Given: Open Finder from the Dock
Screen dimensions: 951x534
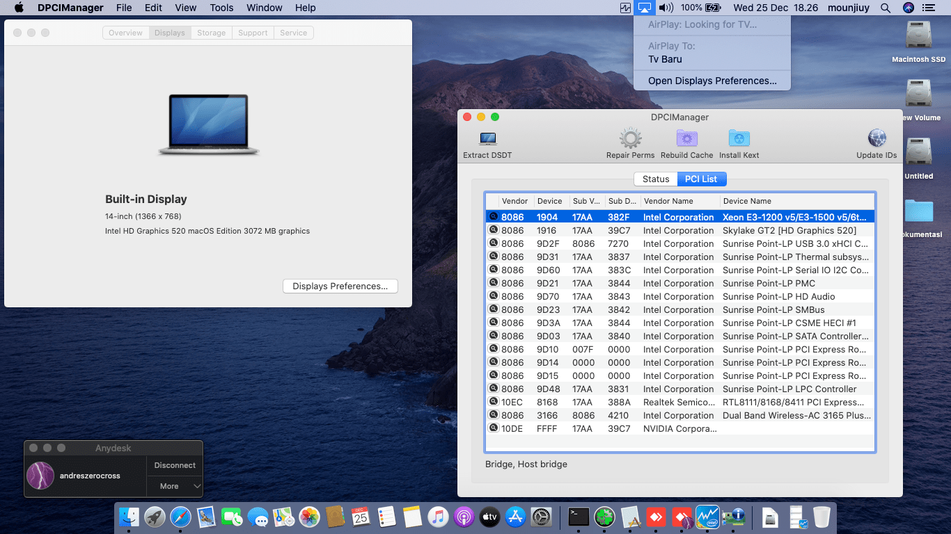Looking at the screenshot, I should 129,517.
